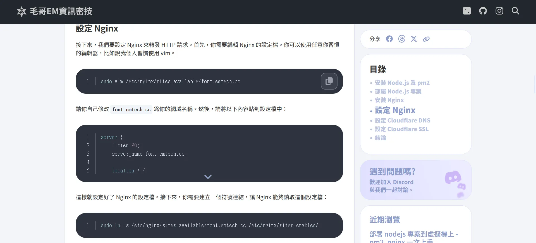This screenshot has height=243, width=536.
Task: Click the page scrollbar thumb
Action: click(535, 84)
